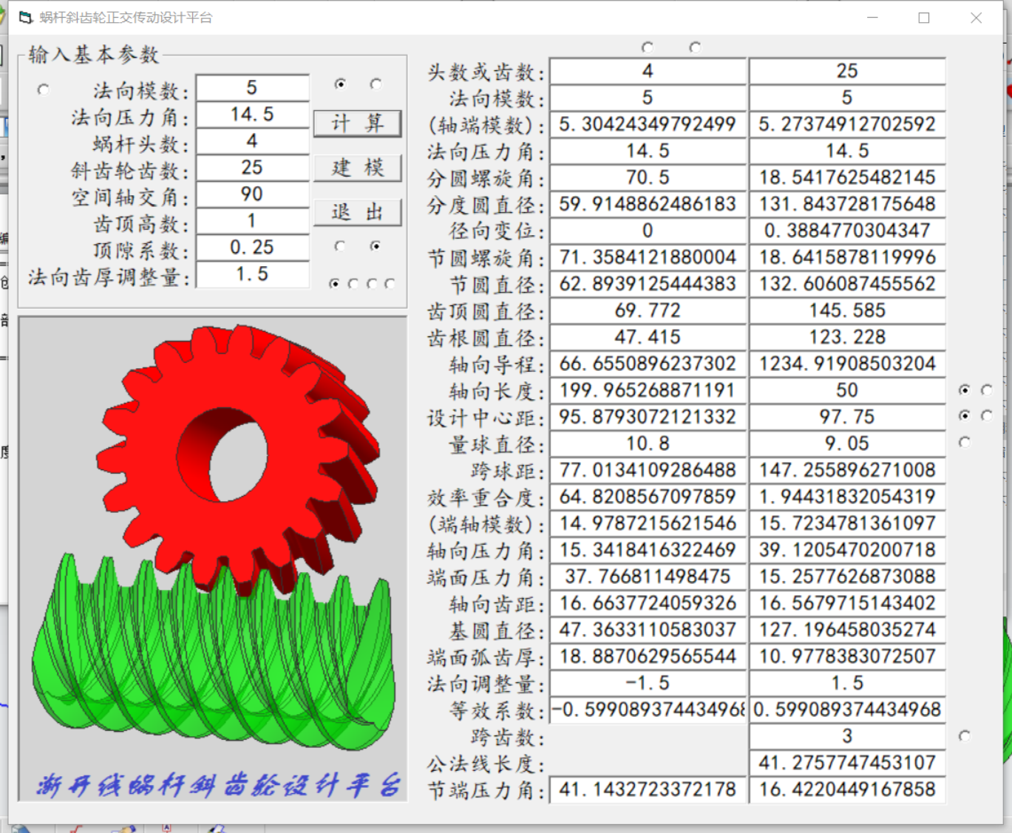Click the app icon in the title bar
Image resolution: width=1012 pixels, height=833 pixels.
pos(25,18)
